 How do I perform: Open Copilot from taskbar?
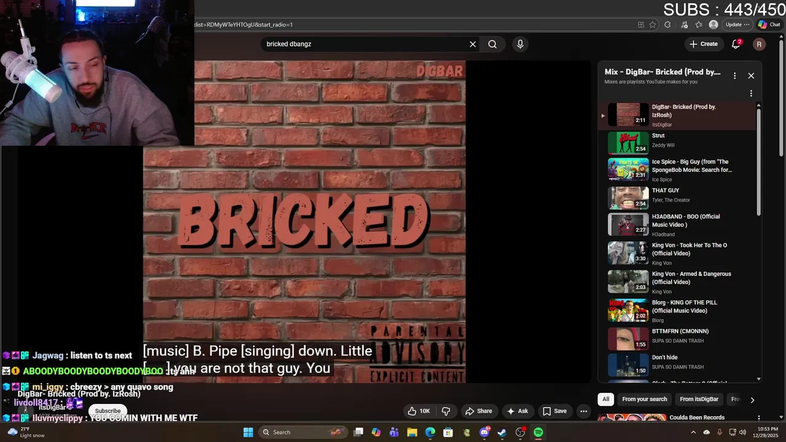(376, 432)
